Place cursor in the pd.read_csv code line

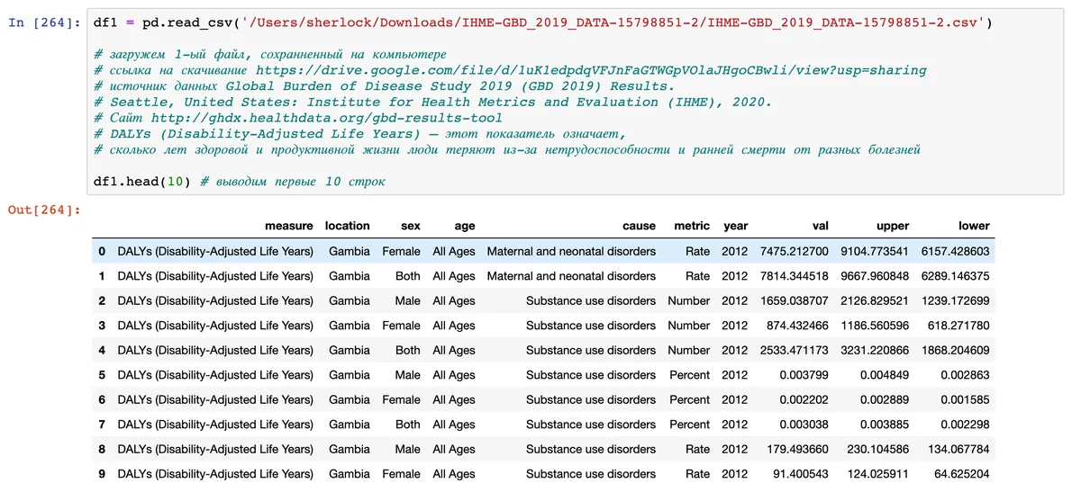pyautogui.click(x=541, y=22)
